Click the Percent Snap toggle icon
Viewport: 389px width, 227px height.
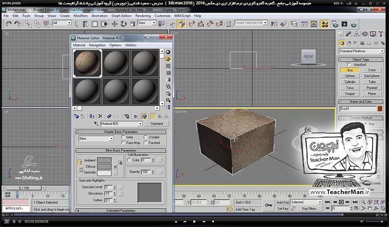pos(210,24)
